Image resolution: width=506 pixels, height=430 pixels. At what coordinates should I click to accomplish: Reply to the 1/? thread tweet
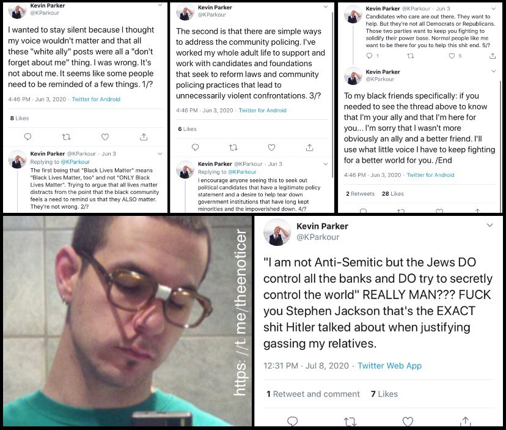coord(28,137)
